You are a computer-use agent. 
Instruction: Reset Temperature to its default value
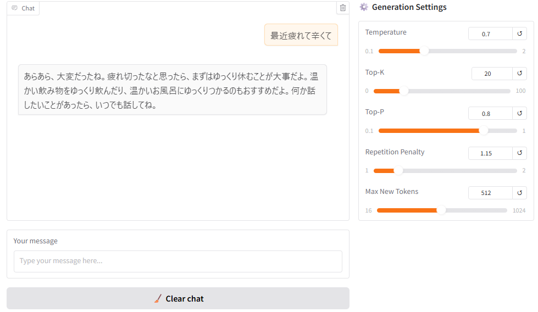[x=519, y=34]
